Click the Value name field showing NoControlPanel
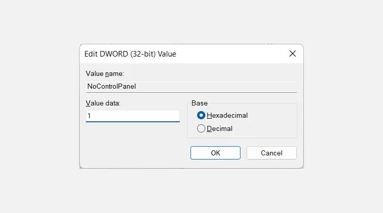The width and height of the screenshot is (383, 213). tap(192, 87)
